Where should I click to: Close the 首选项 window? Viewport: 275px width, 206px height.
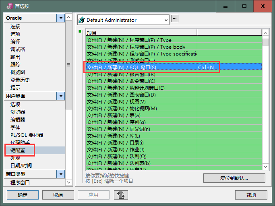(263, 6)
